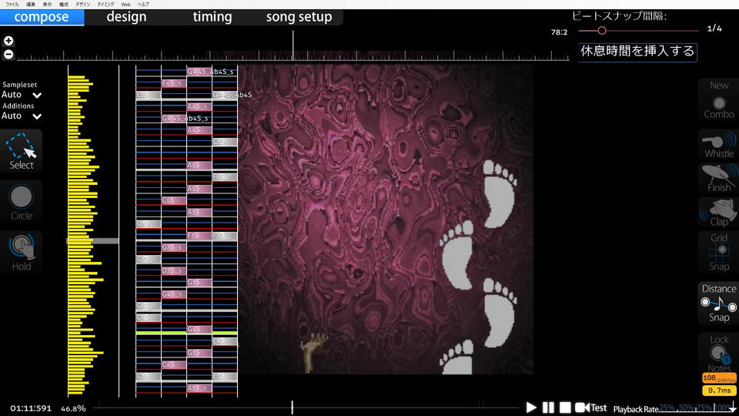Screen dimensions: 739x416
Task: Toggle Distance Snap
Action: tap(719, 303)
